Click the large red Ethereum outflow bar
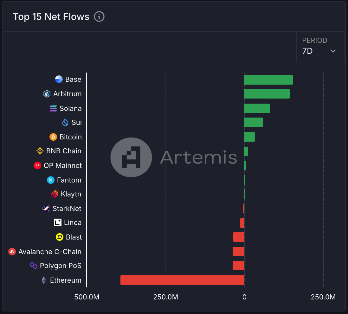Screen dimensions: 348x314 coord(182,280)
